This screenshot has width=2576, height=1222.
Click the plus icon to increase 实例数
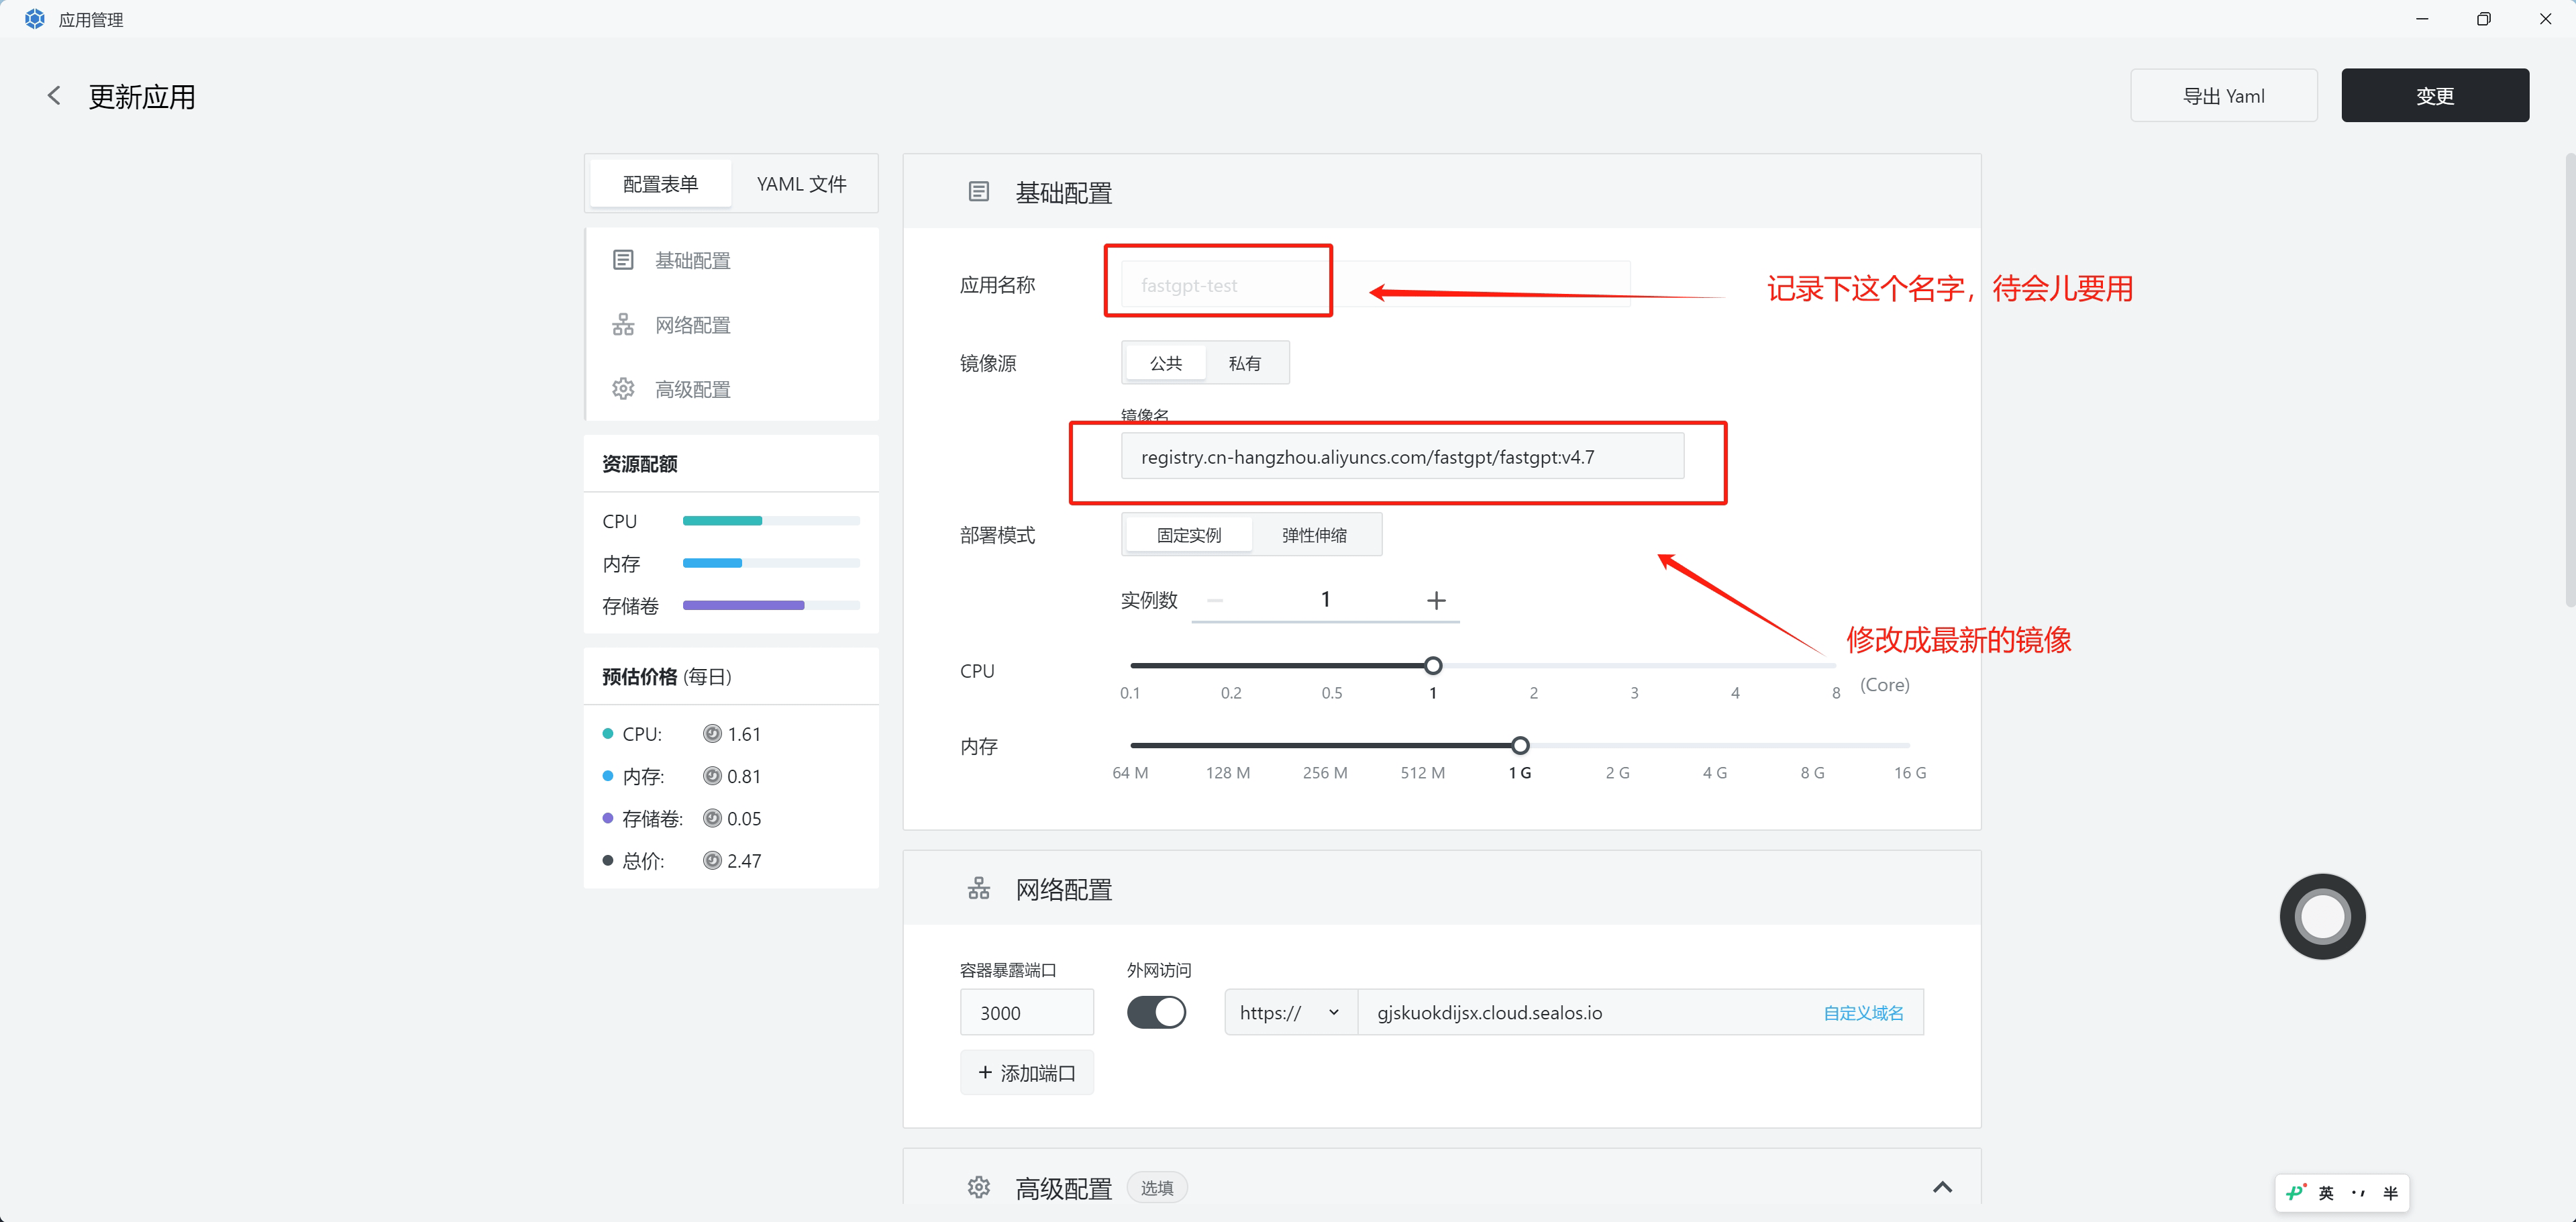pyautogui.click(x=1436, y=600)
